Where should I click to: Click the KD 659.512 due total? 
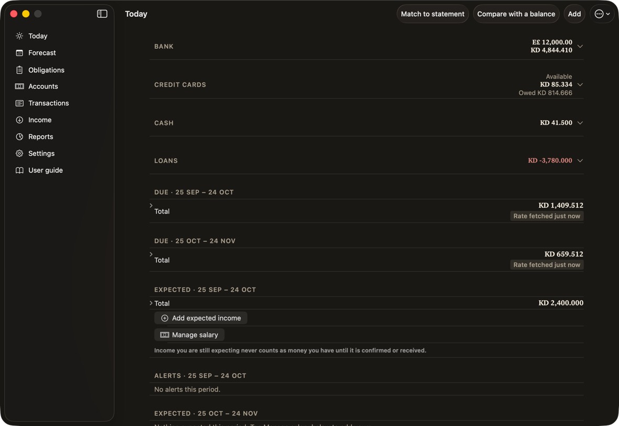pyautogui.click(x=564, y=254)
